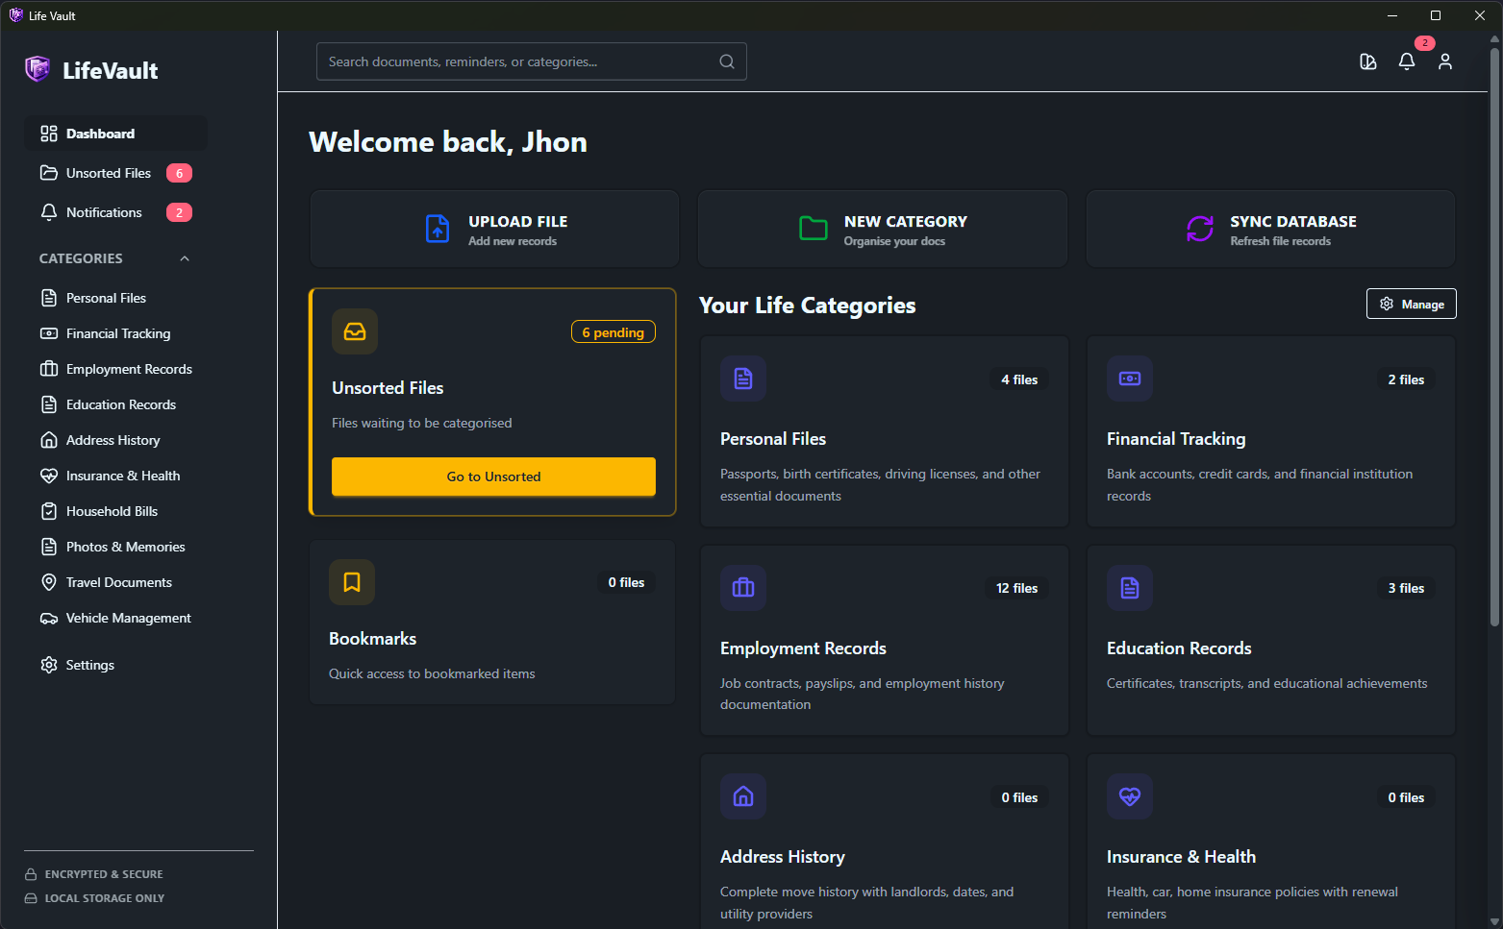Click the green New Category folder icon
1503x929 pixels.
pos(813,229)
